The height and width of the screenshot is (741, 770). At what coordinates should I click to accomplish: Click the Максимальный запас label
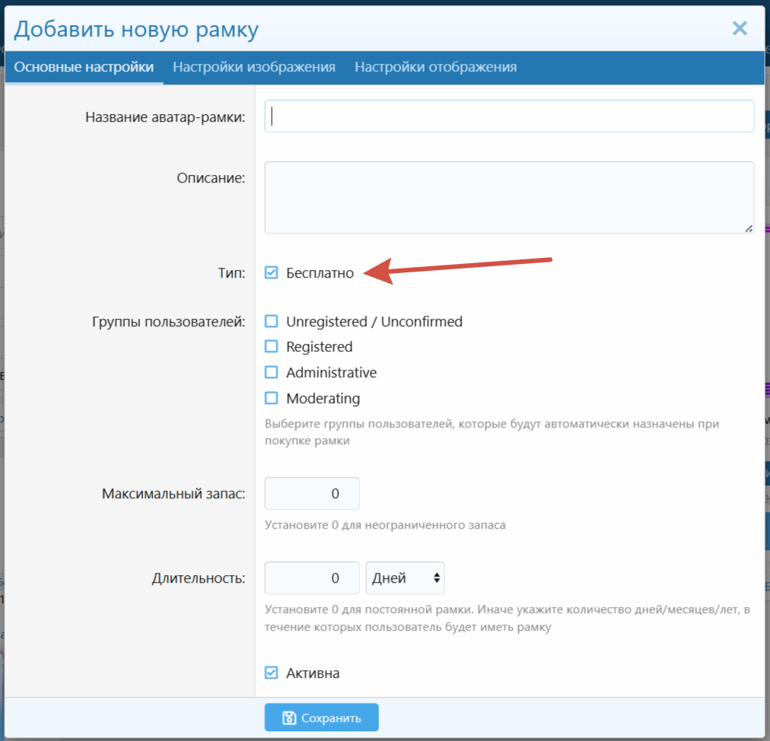click(173, 494)
